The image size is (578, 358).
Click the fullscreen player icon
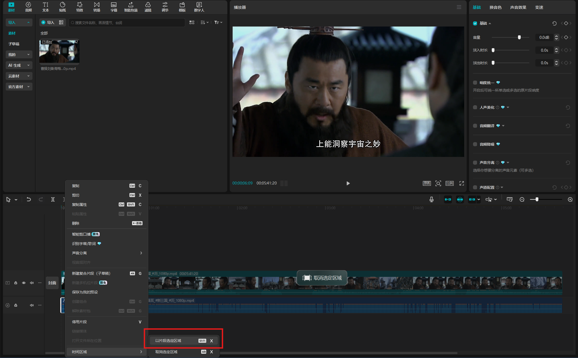click(x=461, y=183)
